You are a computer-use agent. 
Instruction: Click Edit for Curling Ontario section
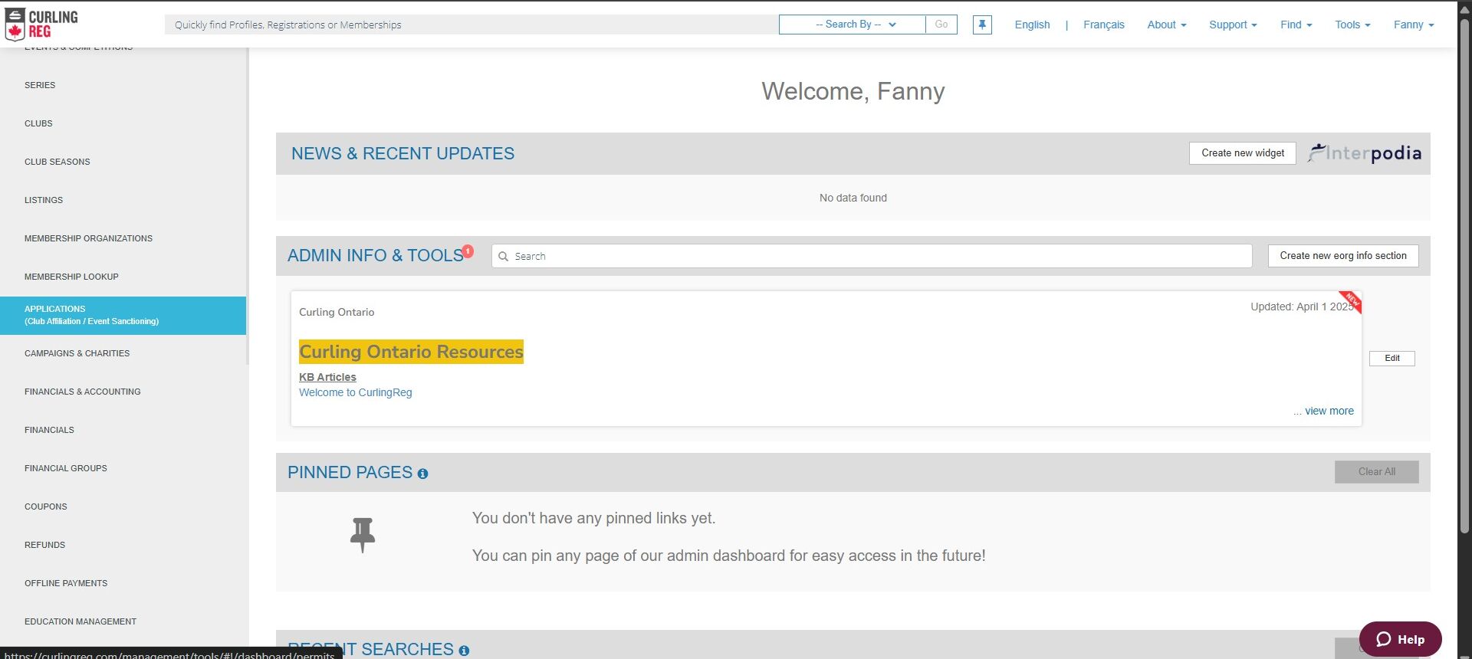[x=1392, y=358]
